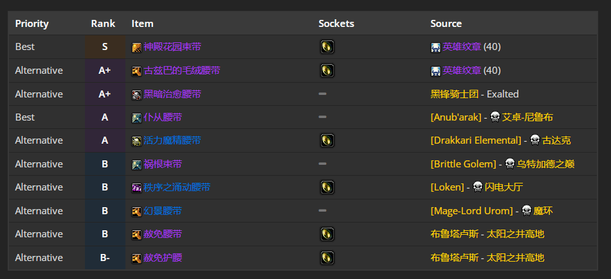
Task: Click the skull icon beside 艾卓-尼鲁布
Action: [x=495, y=117]
